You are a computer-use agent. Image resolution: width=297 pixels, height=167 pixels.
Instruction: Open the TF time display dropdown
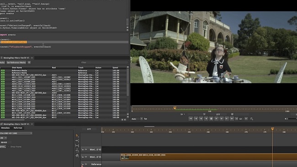pyautogui.click(x=182, y=114)
